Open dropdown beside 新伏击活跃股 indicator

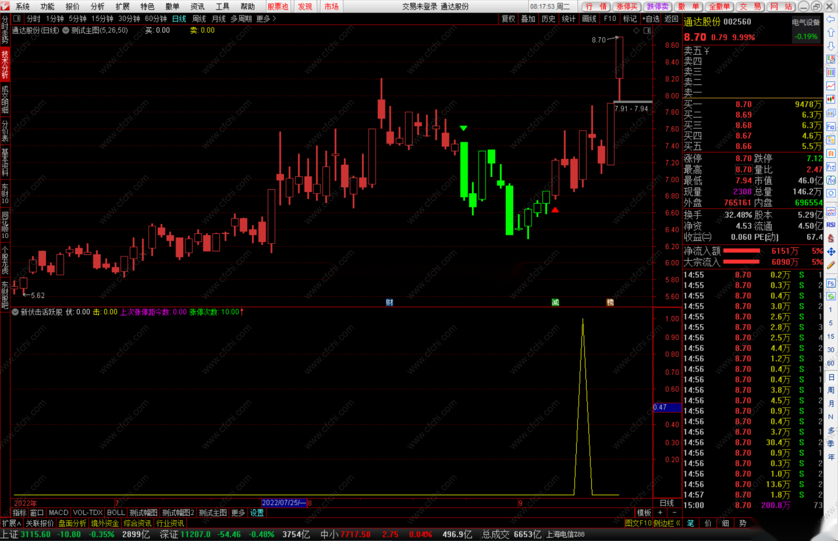(15, 312)
